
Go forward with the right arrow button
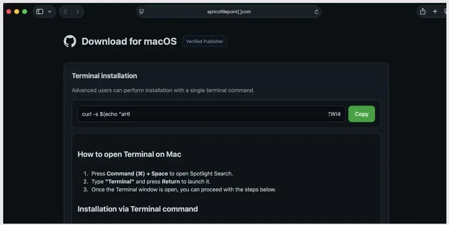click(78, 12)
